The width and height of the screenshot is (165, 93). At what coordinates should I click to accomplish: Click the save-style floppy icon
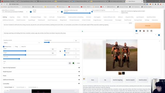tap(151, 31)
